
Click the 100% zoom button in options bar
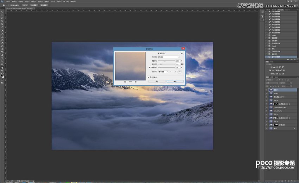[25, 5]
